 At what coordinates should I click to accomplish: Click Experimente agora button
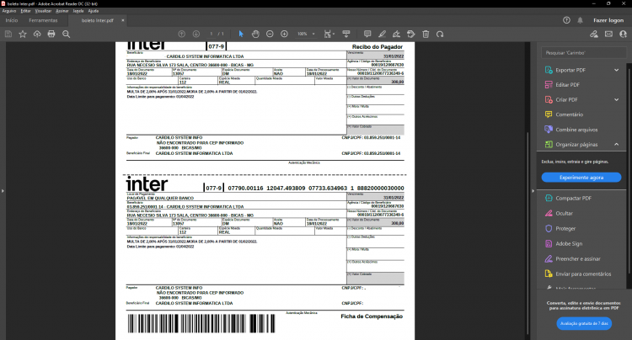click(581, 178)
